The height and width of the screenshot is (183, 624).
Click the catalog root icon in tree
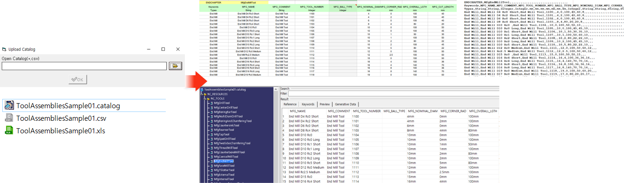pyautogui.click(x=202, y=89)
